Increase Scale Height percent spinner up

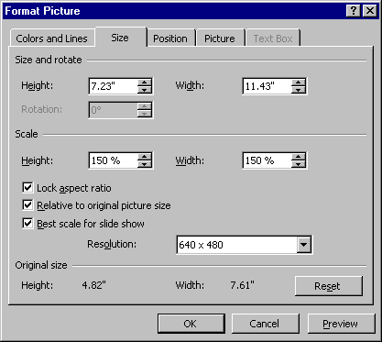pos(145,157)
